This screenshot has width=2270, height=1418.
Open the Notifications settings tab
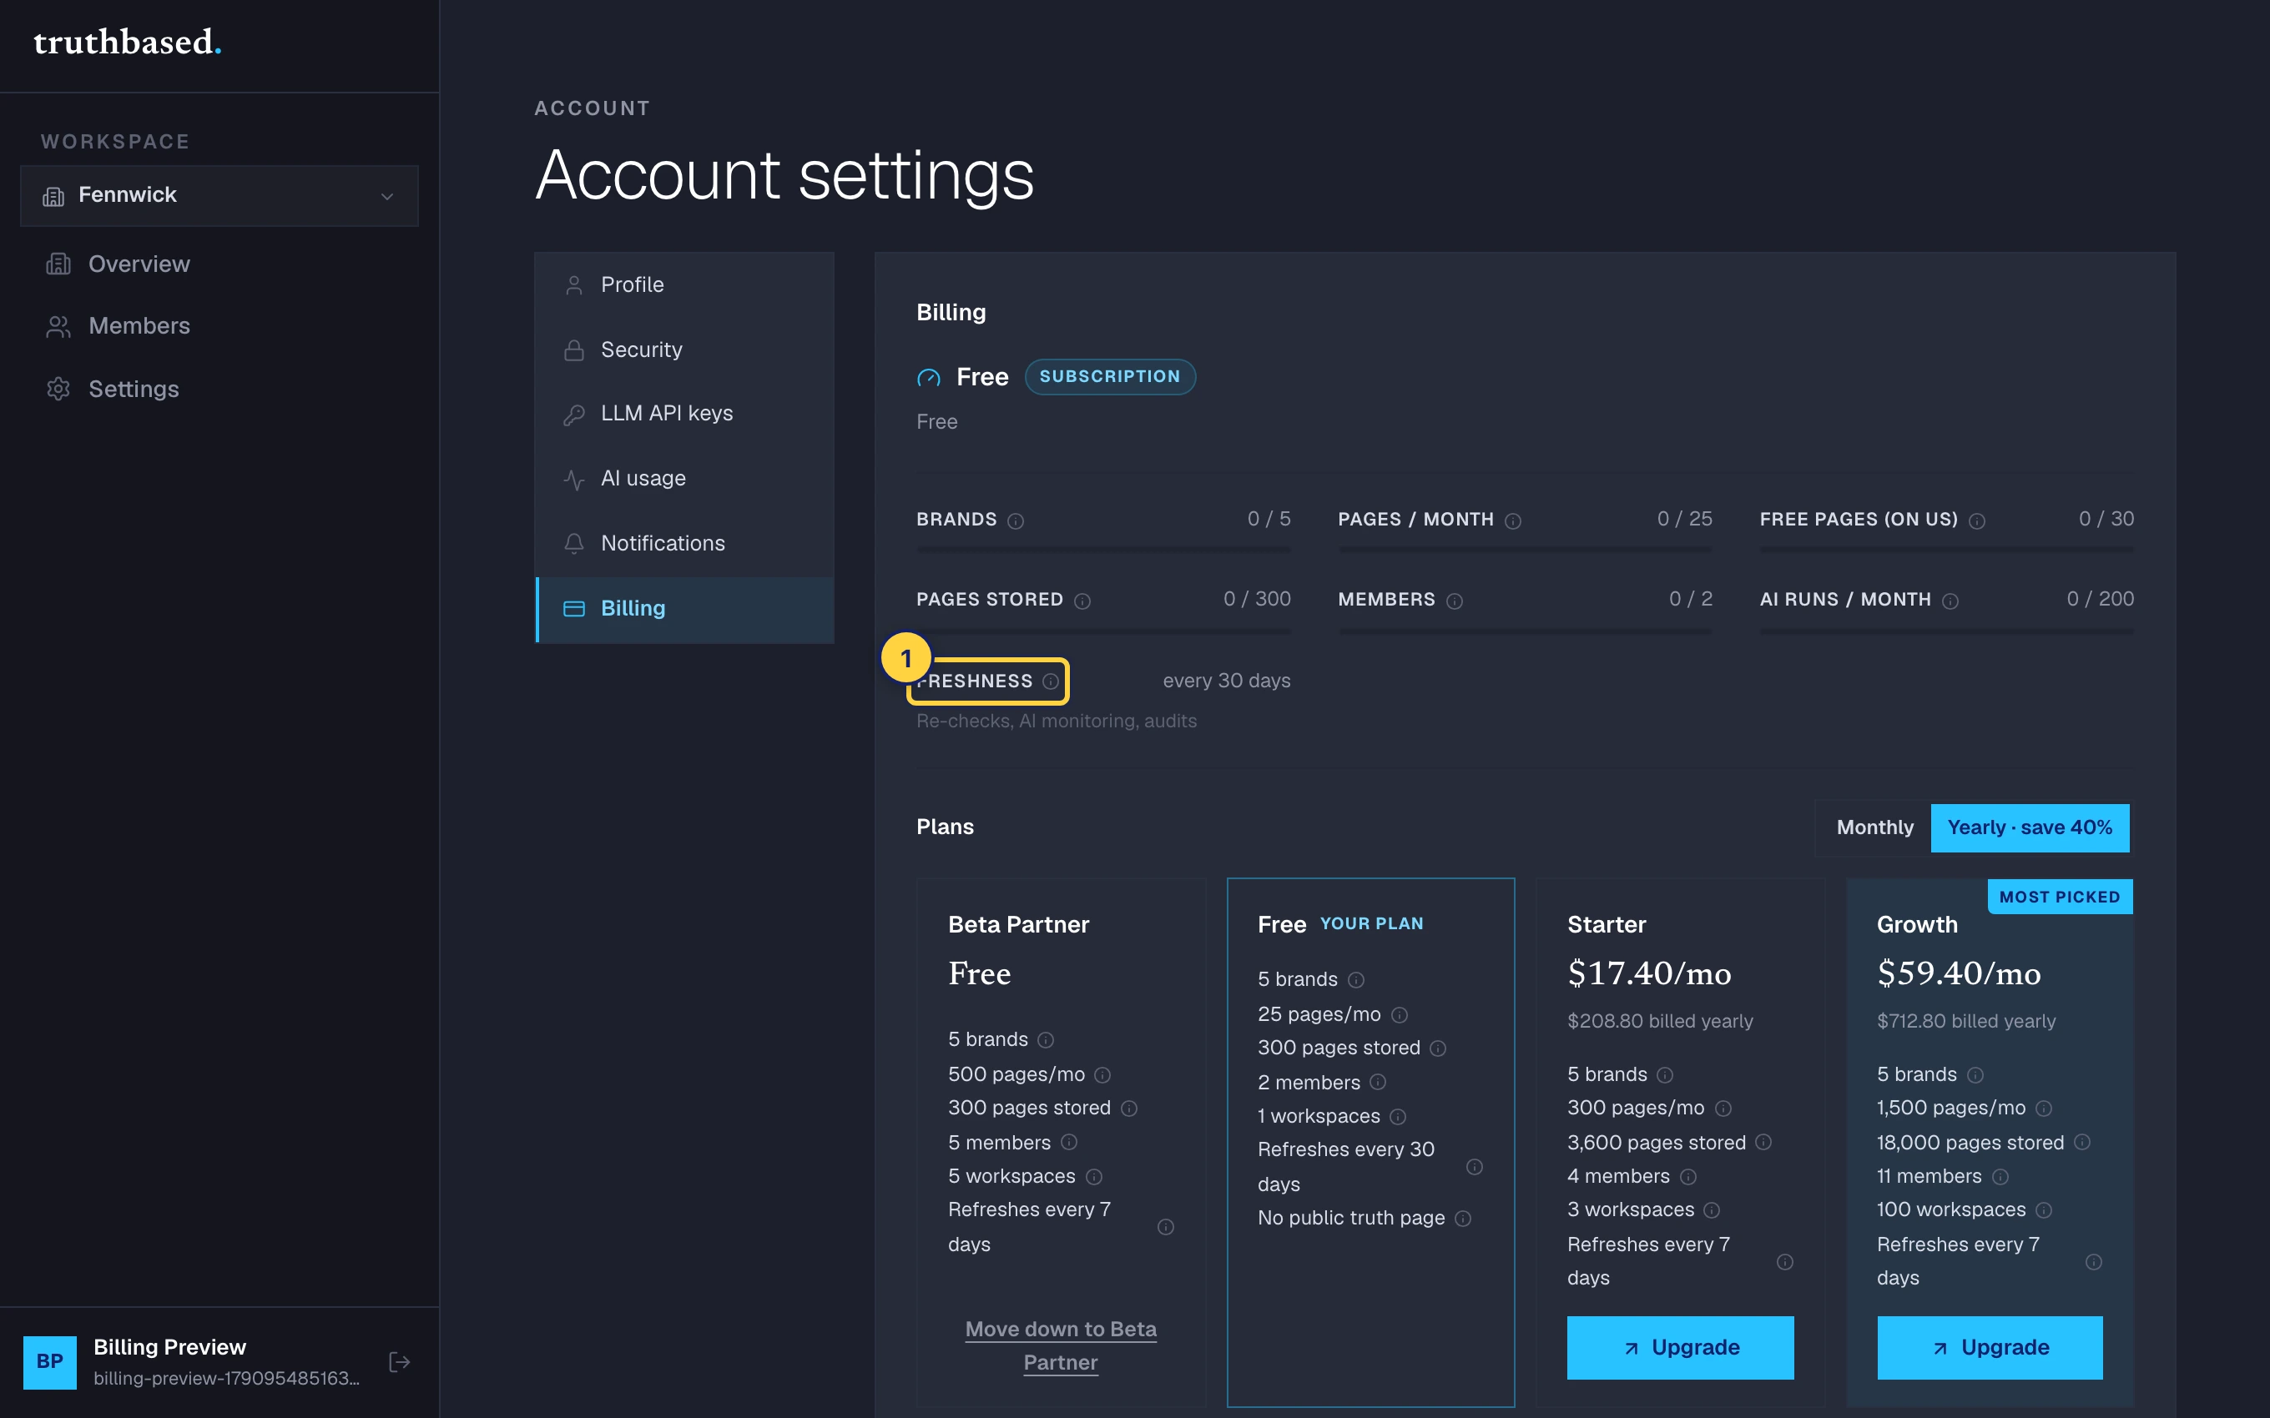(684, 543)
